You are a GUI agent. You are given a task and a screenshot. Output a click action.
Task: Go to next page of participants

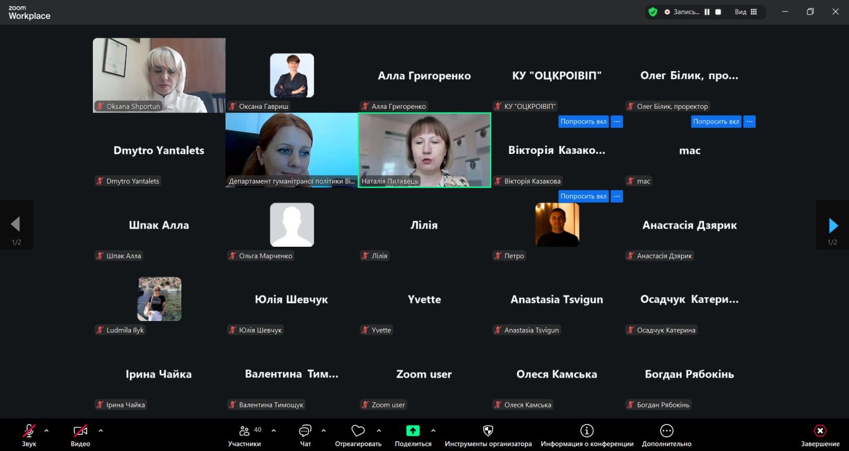[833, 226]
